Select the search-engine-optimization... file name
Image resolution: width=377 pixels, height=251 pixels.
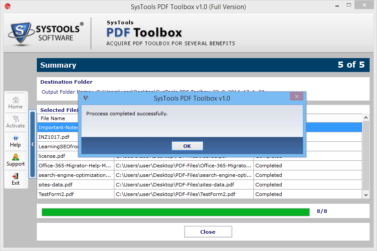click(x=75, y=175)
